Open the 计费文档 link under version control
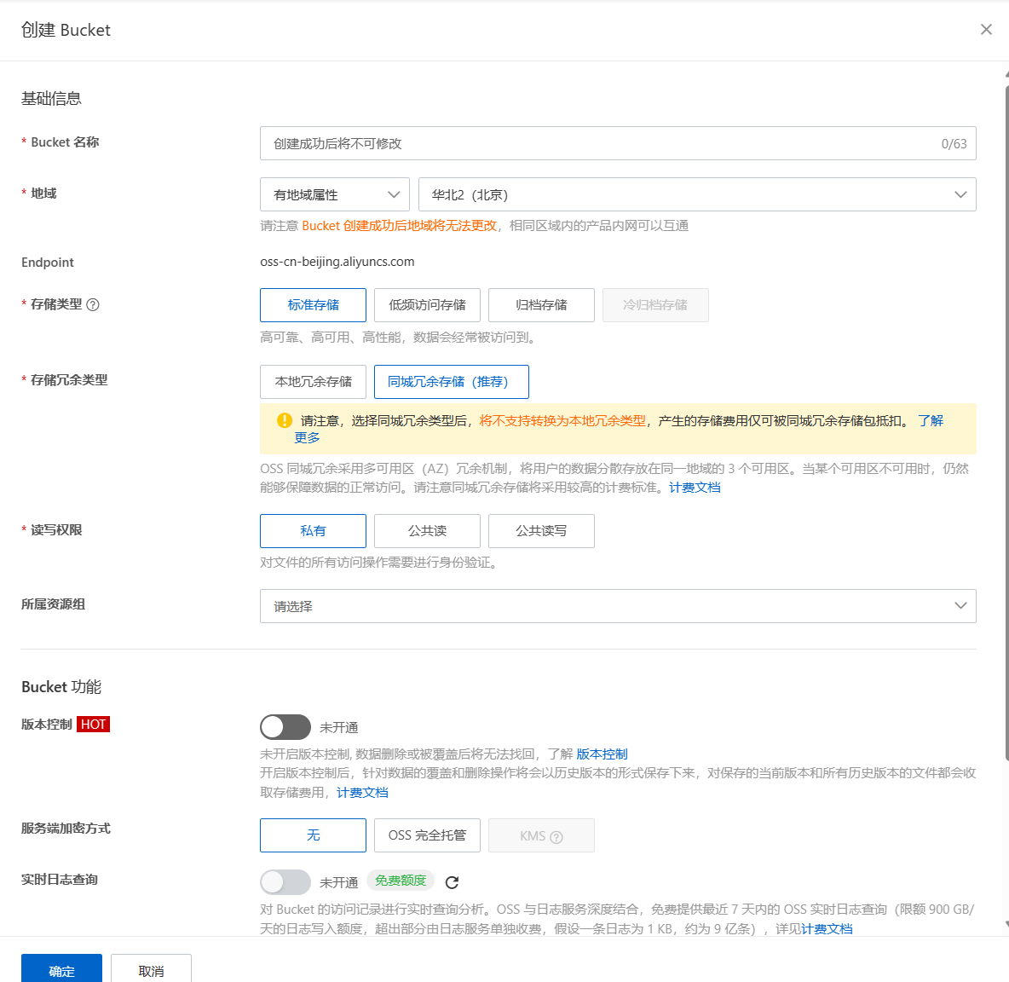The height and width of the screenshot is (982, 1009). [362, 793]
